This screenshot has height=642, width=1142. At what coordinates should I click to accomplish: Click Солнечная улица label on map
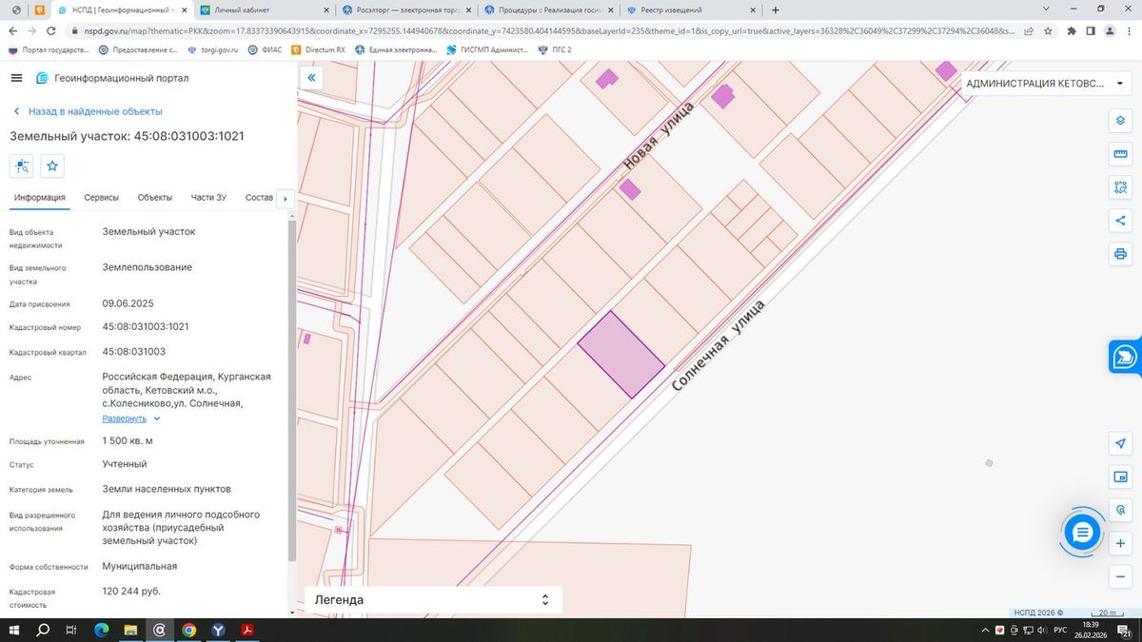(x=719, y=347)
